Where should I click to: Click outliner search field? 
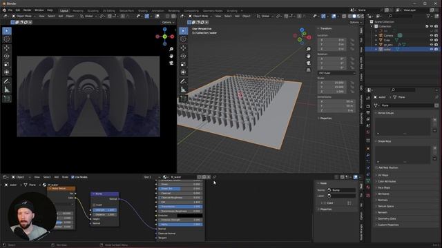pos(401,17)
